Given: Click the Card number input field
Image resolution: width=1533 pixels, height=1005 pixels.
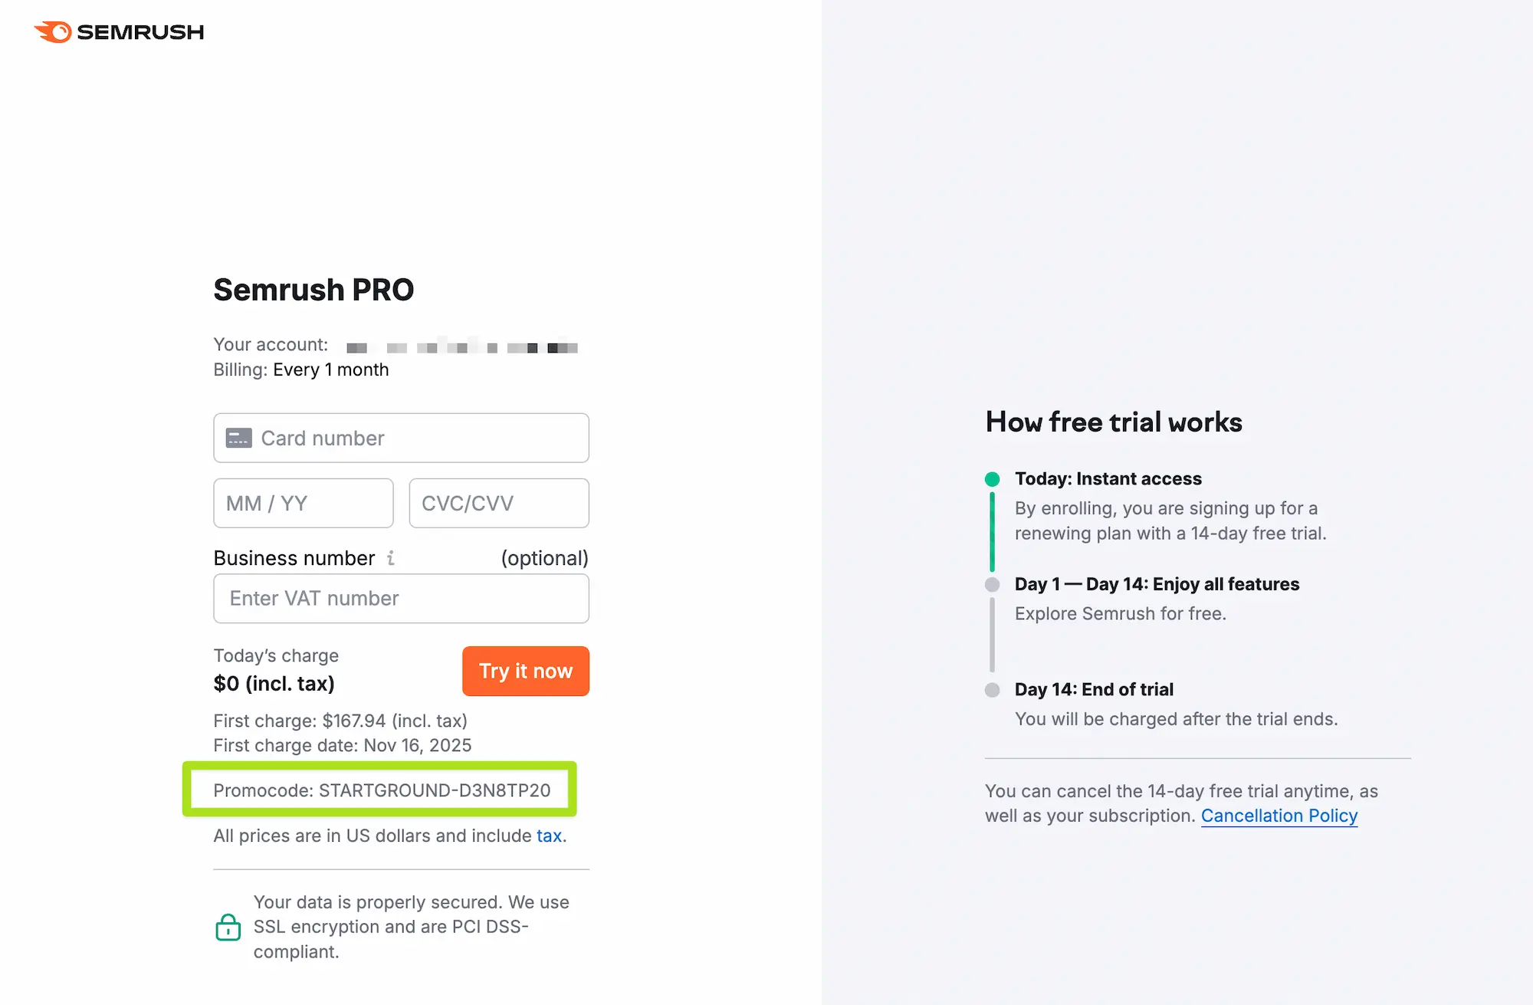Looking at the screenshot, I should pyautogui.click(x=400, y=438).
